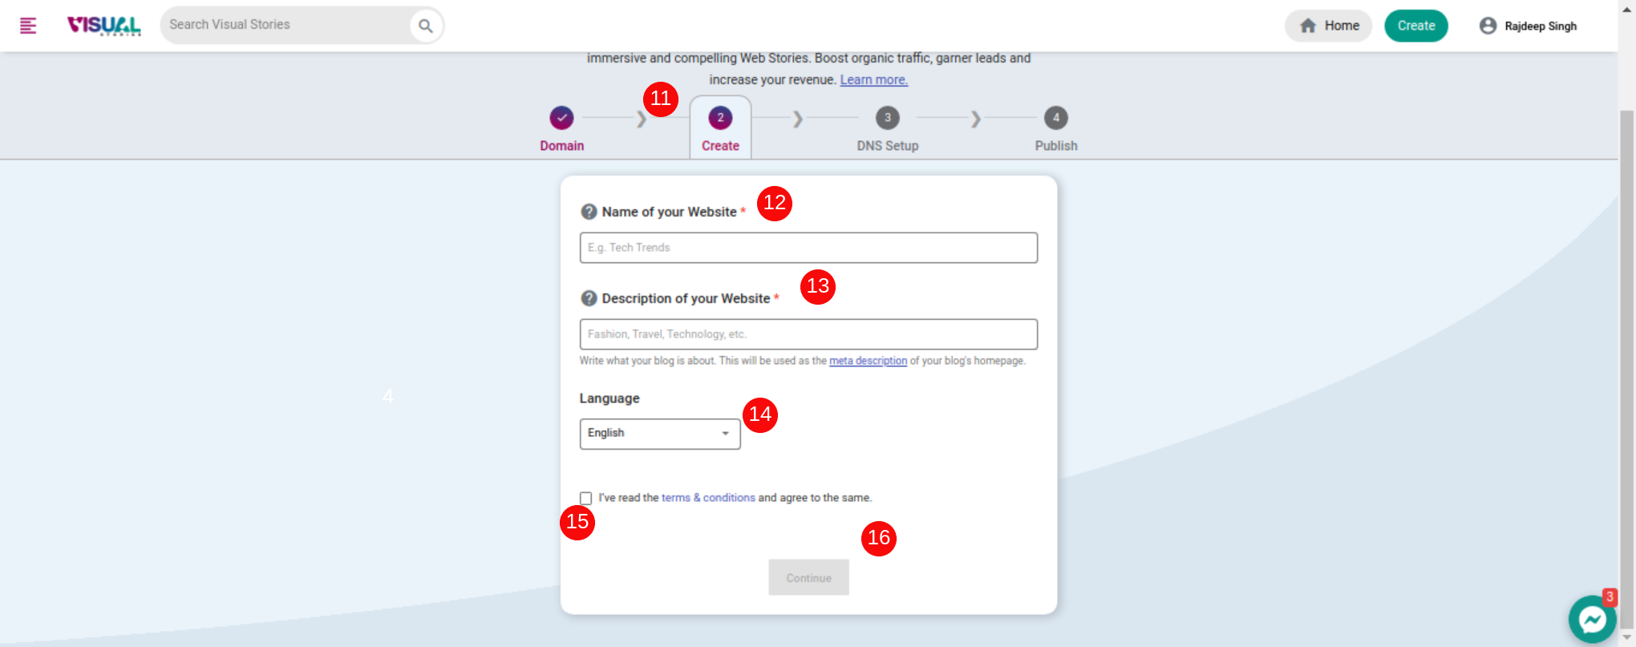Open the hamburger navigation menu

pos(26,25)
